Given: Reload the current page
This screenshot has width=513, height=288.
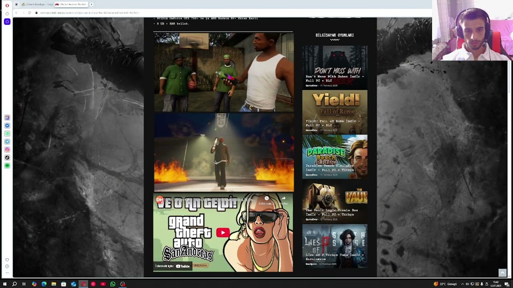Looking at the screenshot, I should coord(29,13).
